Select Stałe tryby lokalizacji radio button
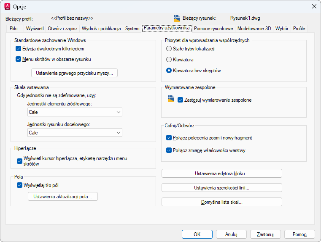 click(x=169, y=49)
